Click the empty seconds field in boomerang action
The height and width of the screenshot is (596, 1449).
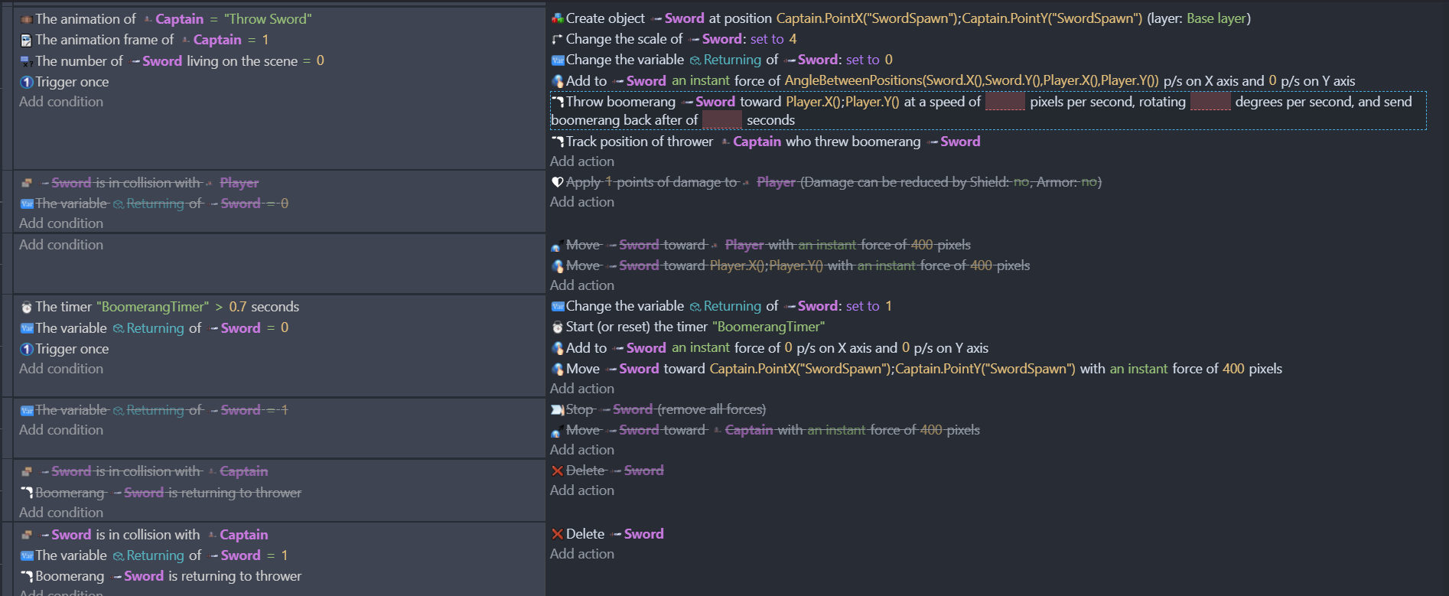point(722,120)
